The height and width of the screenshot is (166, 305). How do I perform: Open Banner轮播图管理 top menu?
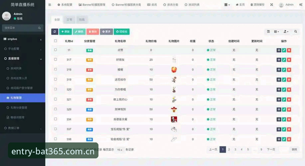tap(92, 5)
